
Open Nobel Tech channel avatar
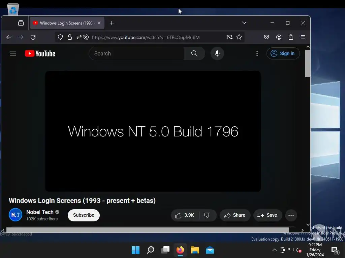pos(15,215)
